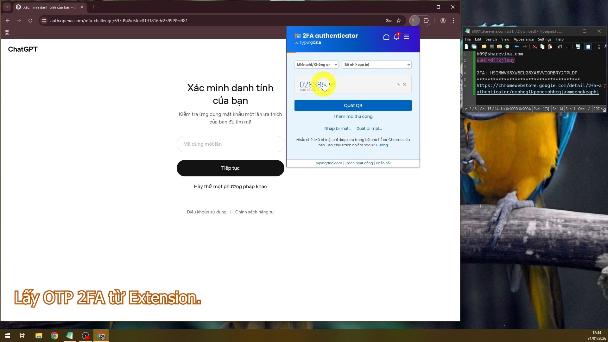608x342 pixels.
Task: Click the address bar URL
Action: point(119,21)
